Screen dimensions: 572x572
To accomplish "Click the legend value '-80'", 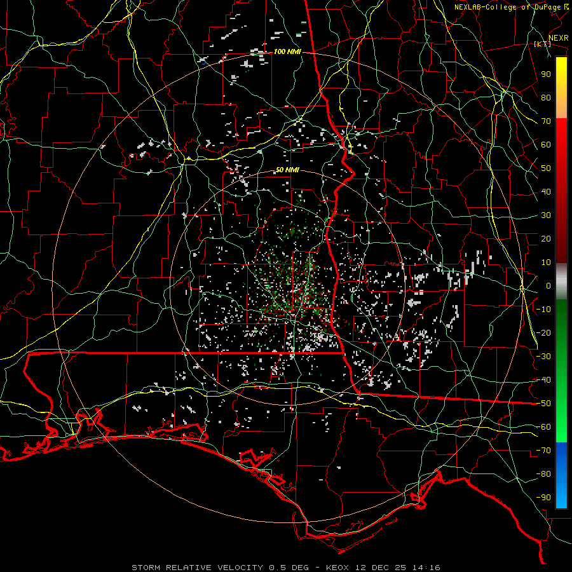I will click(543, 474).
